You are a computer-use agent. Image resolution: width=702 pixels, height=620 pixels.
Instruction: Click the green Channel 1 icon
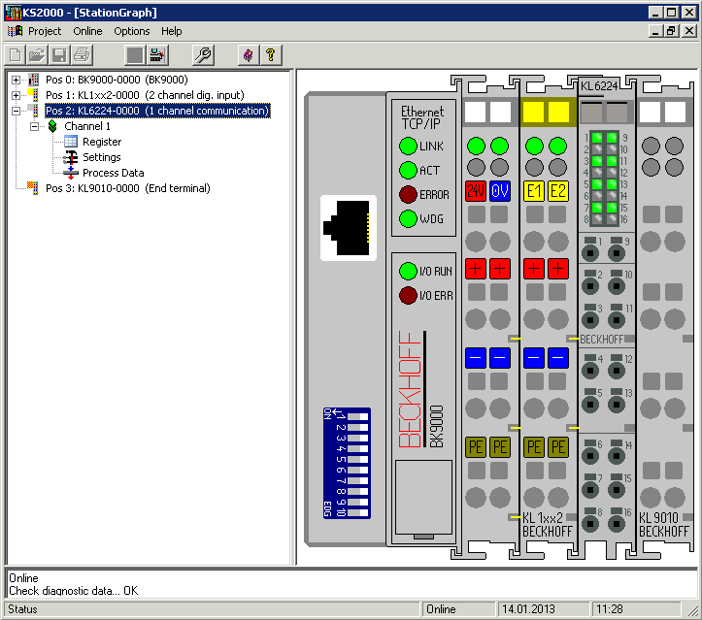coord(52,126)
